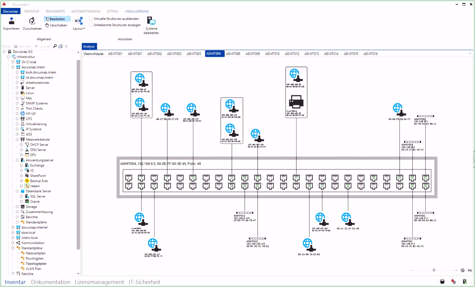
Task: Click the tree panel vertical scrollbar
Action: [78, 155]
